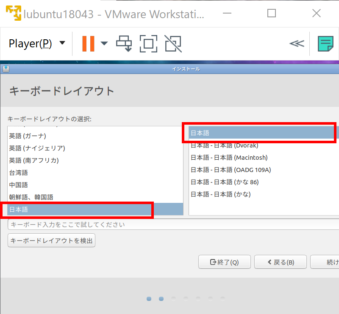Choose 日本語 (Macintosh) variant
Screen dimensions: 339x314
(x=264, y=158)
